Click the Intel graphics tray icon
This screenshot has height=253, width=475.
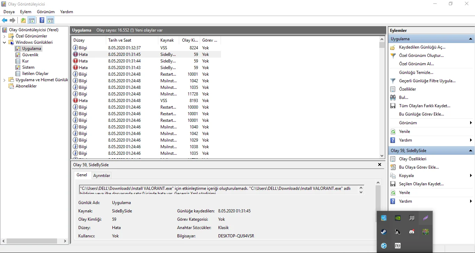384,218
